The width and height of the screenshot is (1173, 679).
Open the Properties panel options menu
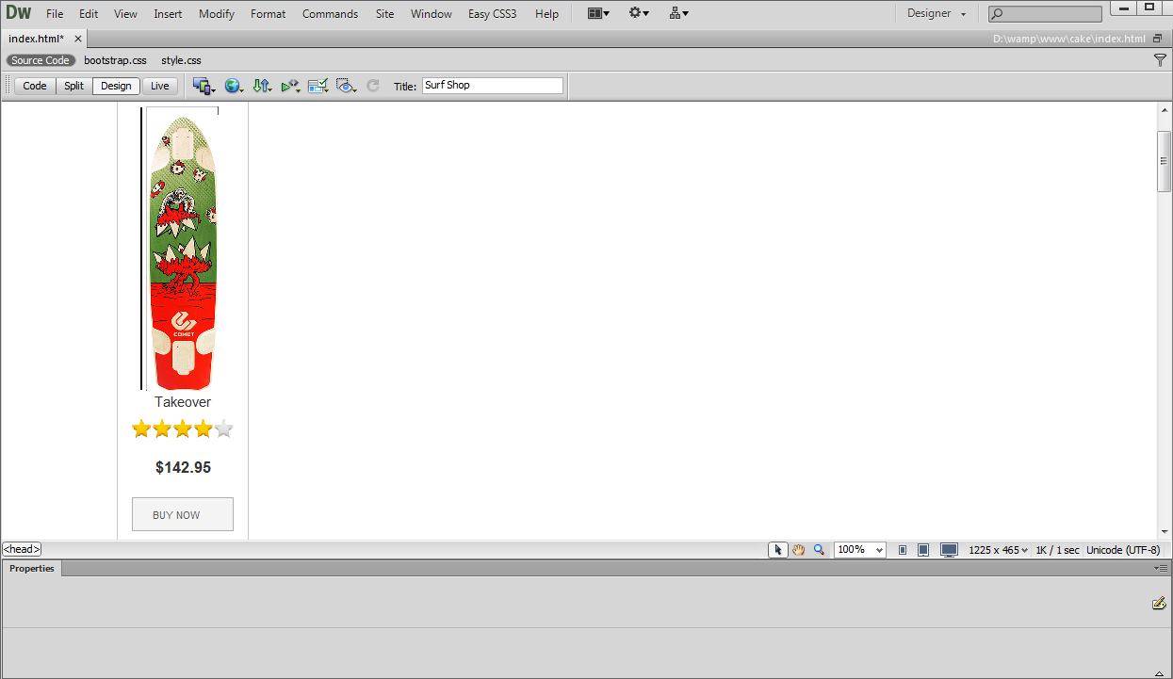click(x=1160, y=569)
